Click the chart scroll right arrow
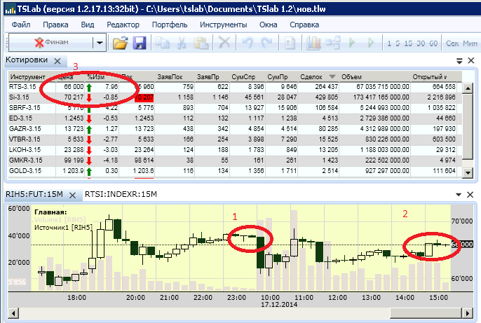Viewport: 481px width, 323px height. point(468,313)
